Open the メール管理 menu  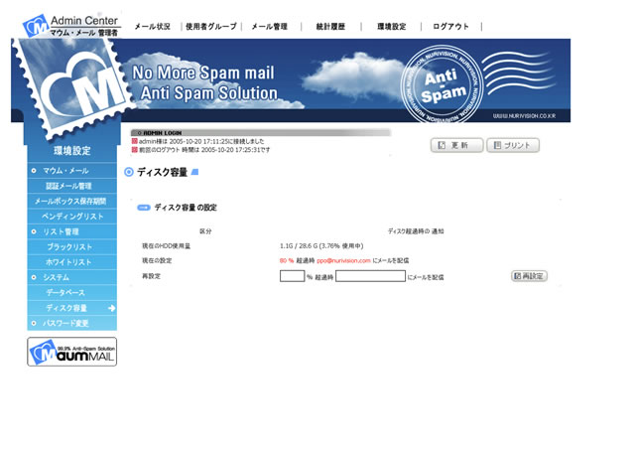click(x=269, y=27)
